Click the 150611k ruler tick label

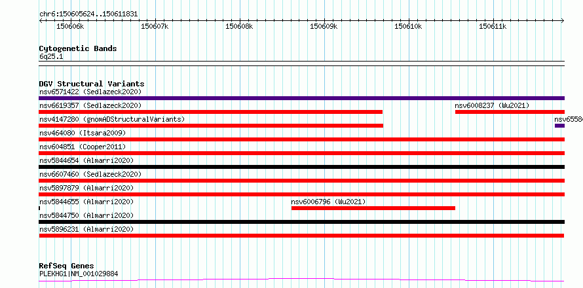[493, 26]
